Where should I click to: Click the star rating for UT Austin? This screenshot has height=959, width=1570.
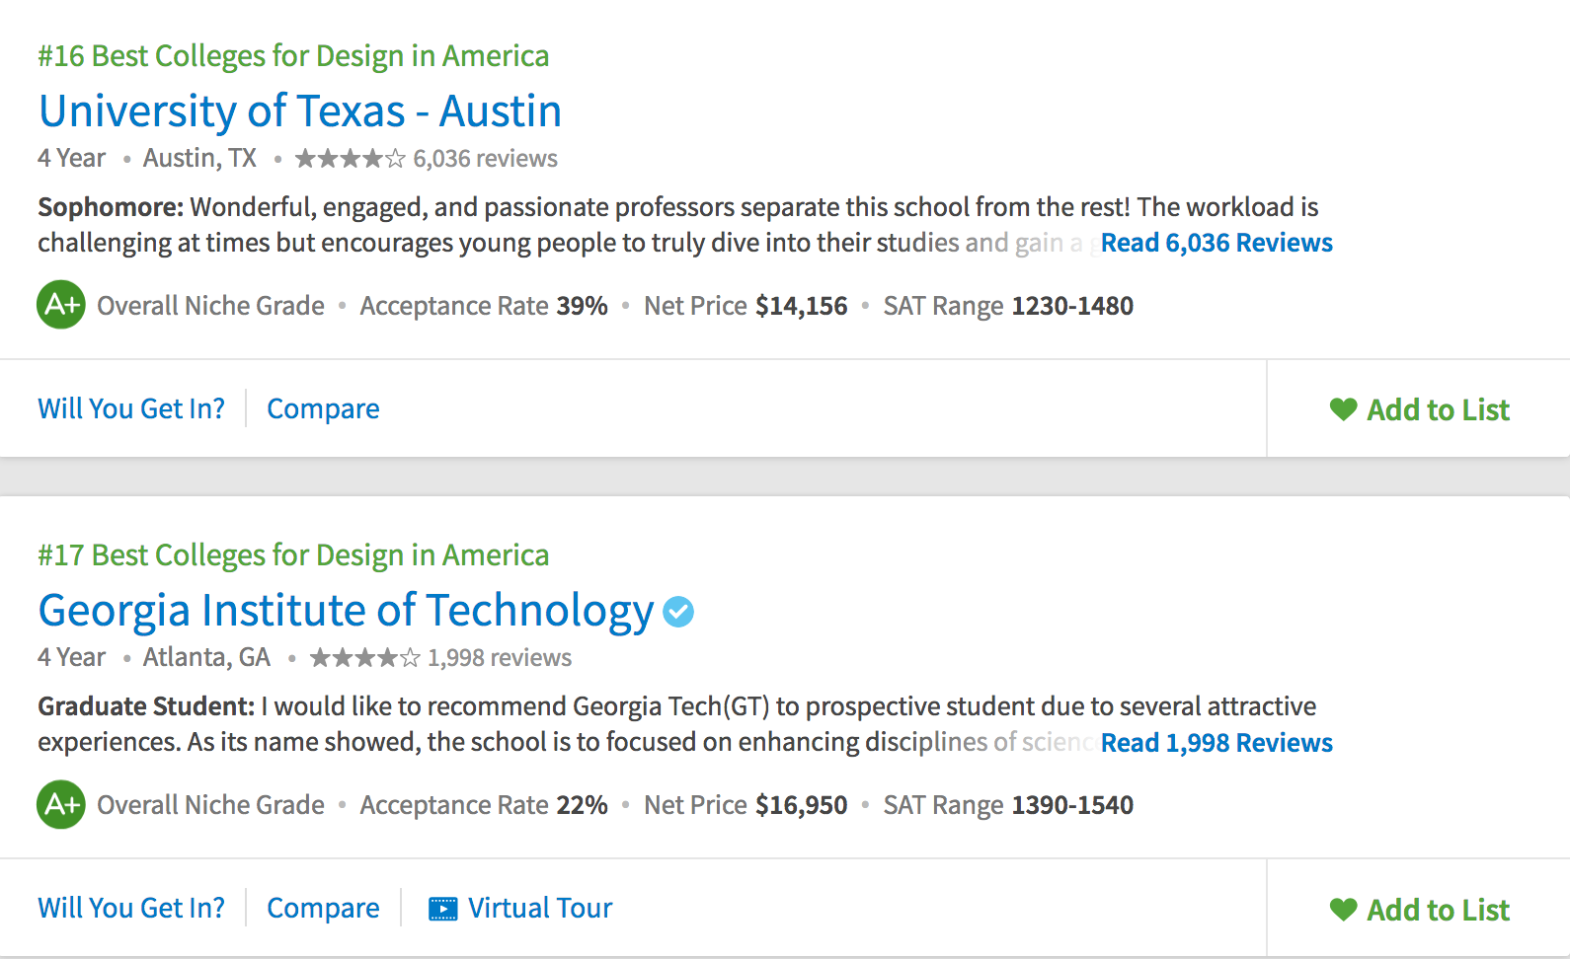350,159
